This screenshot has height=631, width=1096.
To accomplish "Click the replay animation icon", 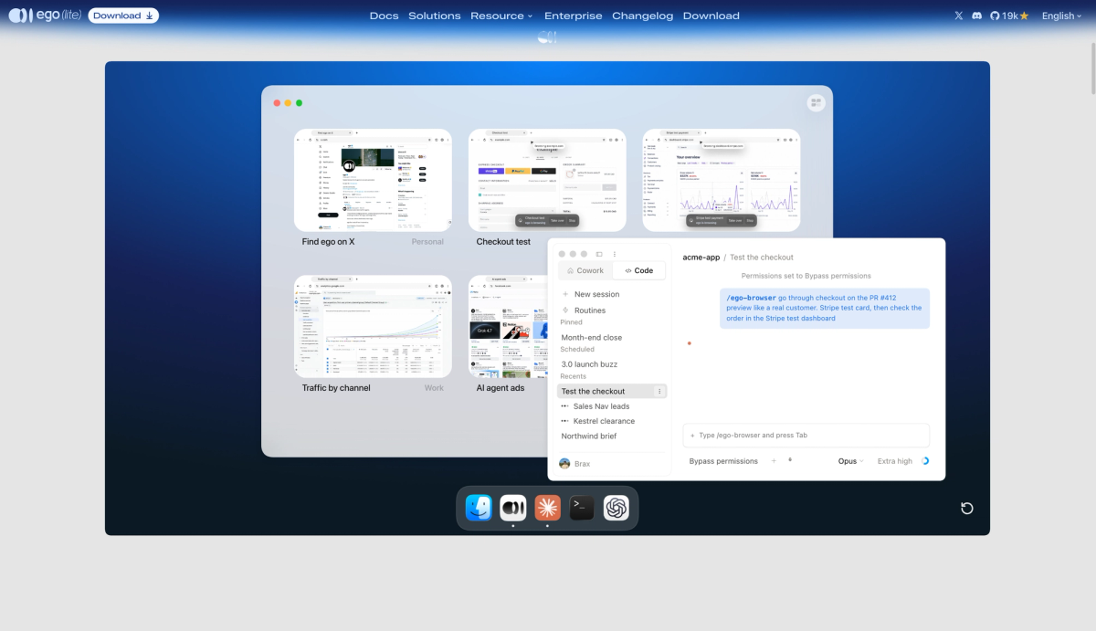I will pos(967,508).
